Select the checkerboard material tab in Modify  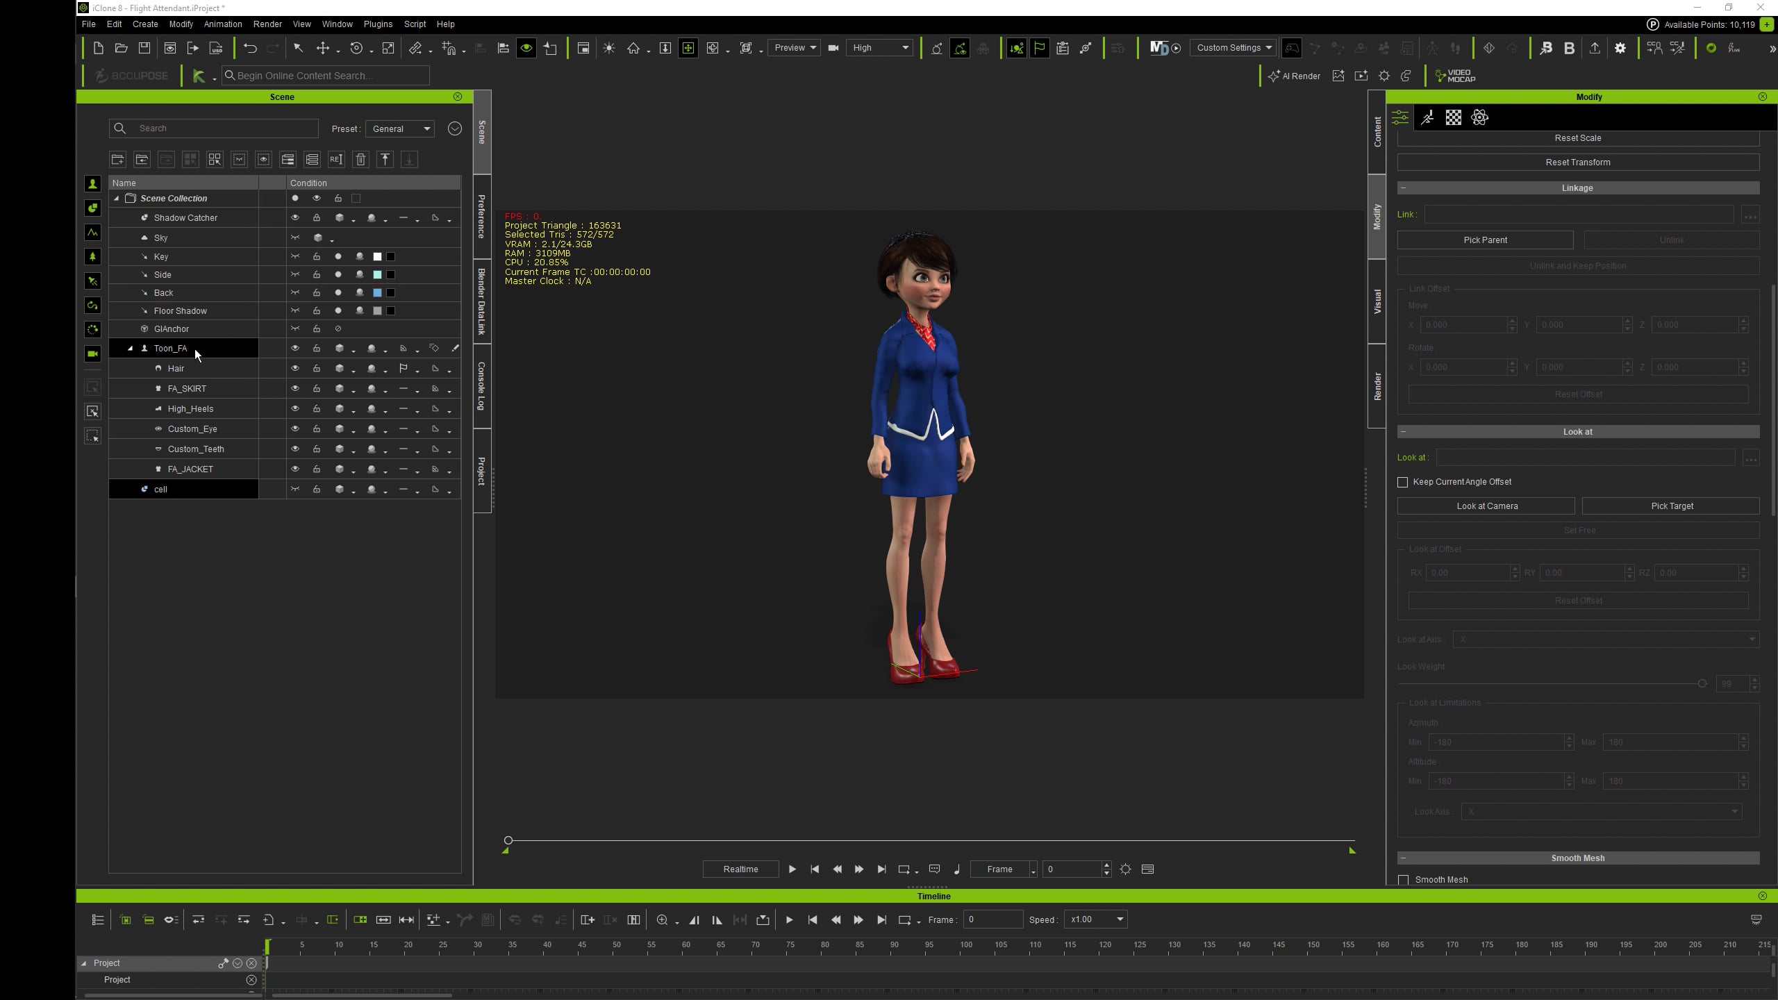tap(1453, 117)
